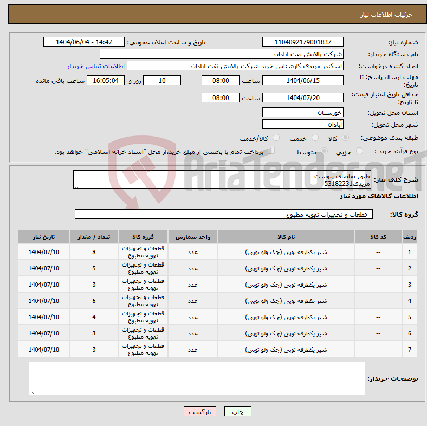Click the response deadline date 1404/06/15

point(302,81)
